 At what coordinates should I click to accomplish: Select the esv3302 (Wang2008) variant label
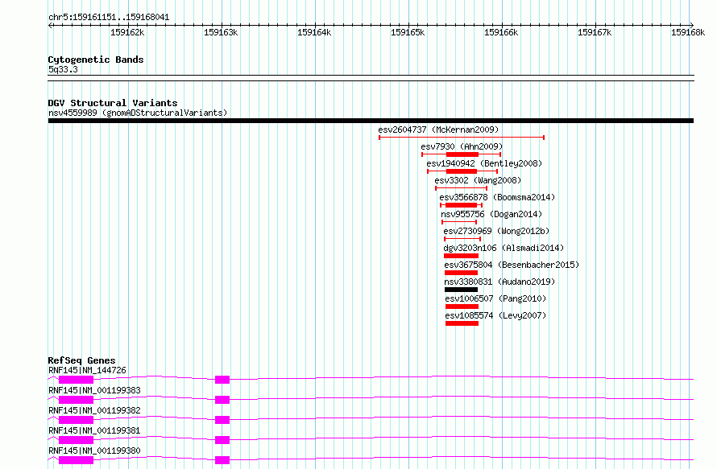tap(478, 180)
